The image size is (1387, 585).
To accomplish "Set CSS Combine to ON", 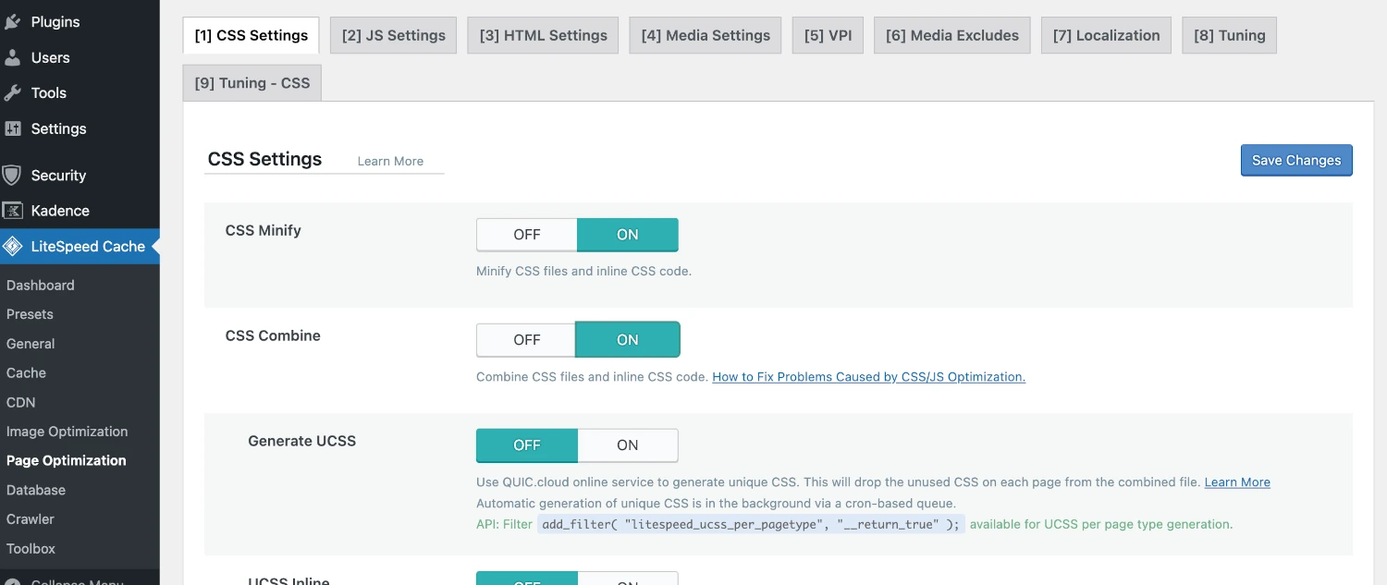I will coord(628,339).
